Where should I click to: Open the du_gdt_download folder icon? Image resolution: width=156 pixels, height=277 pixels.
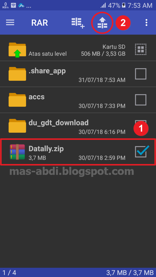click(x=17, y=126)
